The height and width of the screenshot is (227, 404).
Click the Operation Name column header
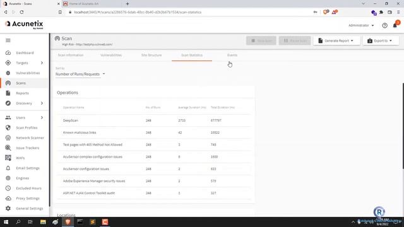coord(73,107)
